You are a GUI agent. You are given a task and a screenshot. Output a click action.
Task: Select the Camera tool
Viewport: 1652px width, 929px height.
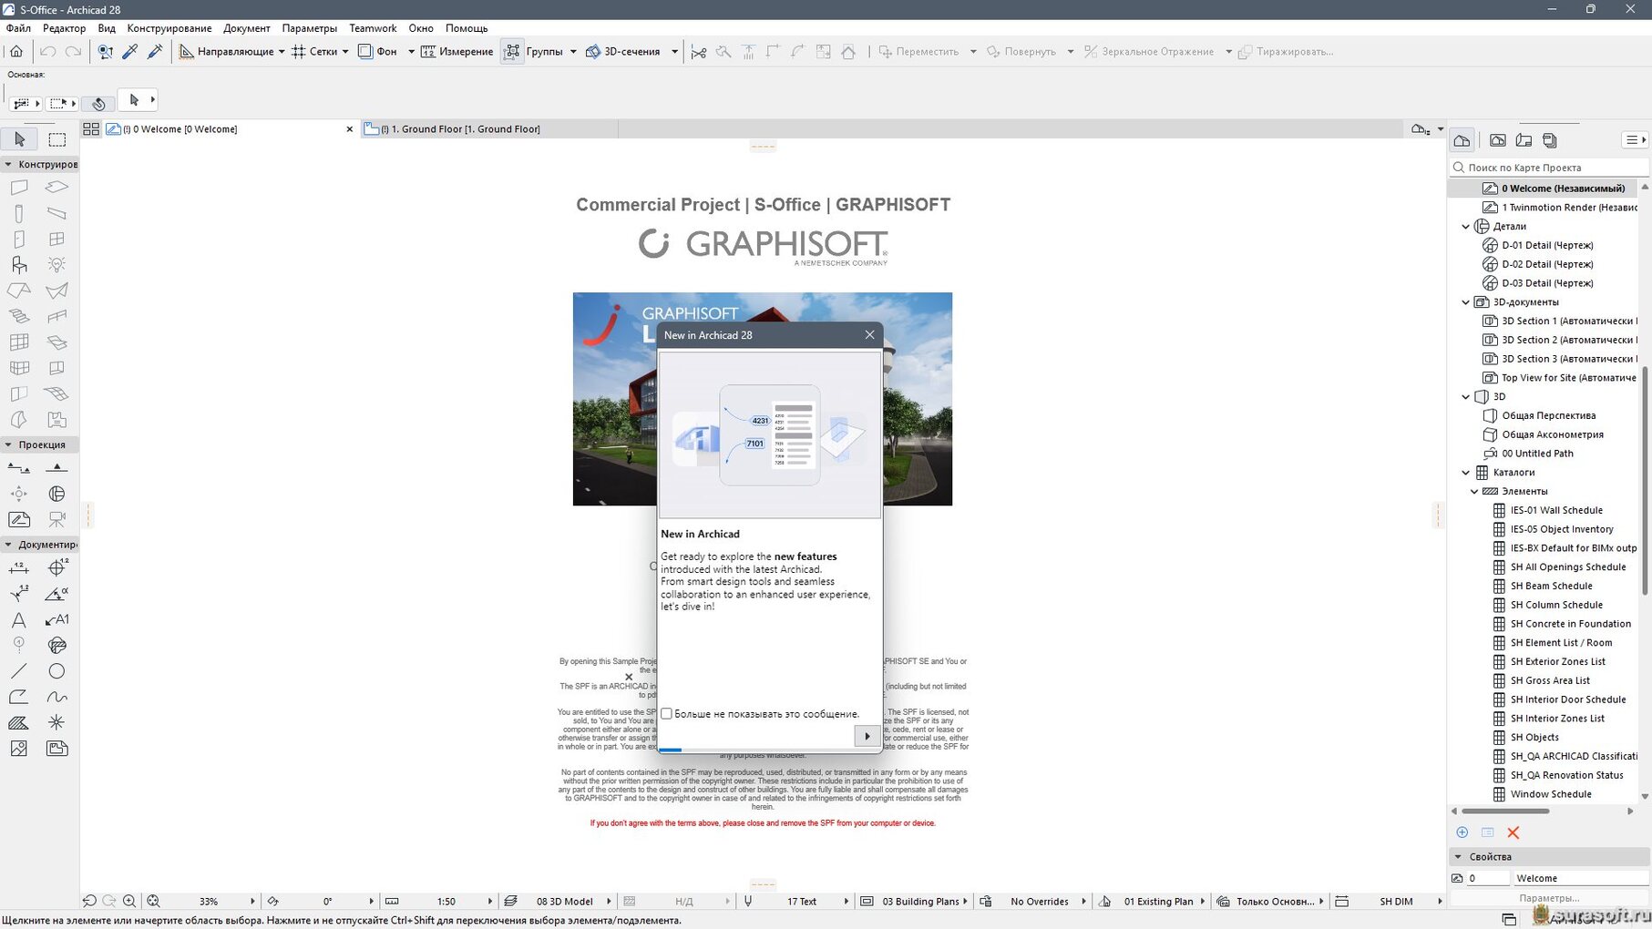click(x=56, y=519)
